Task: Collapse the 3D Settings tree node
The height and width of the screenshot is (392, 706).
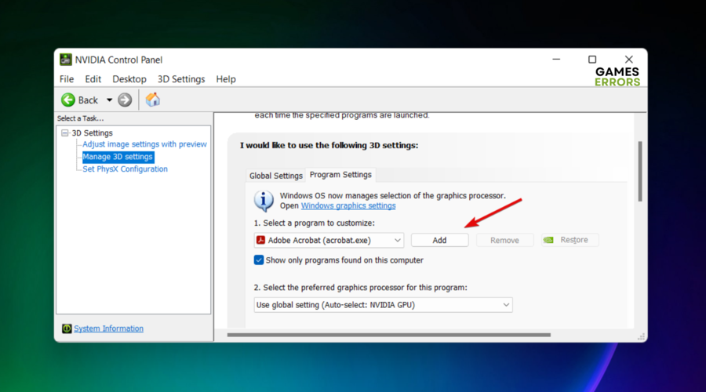Action: [x=66, y=133]
